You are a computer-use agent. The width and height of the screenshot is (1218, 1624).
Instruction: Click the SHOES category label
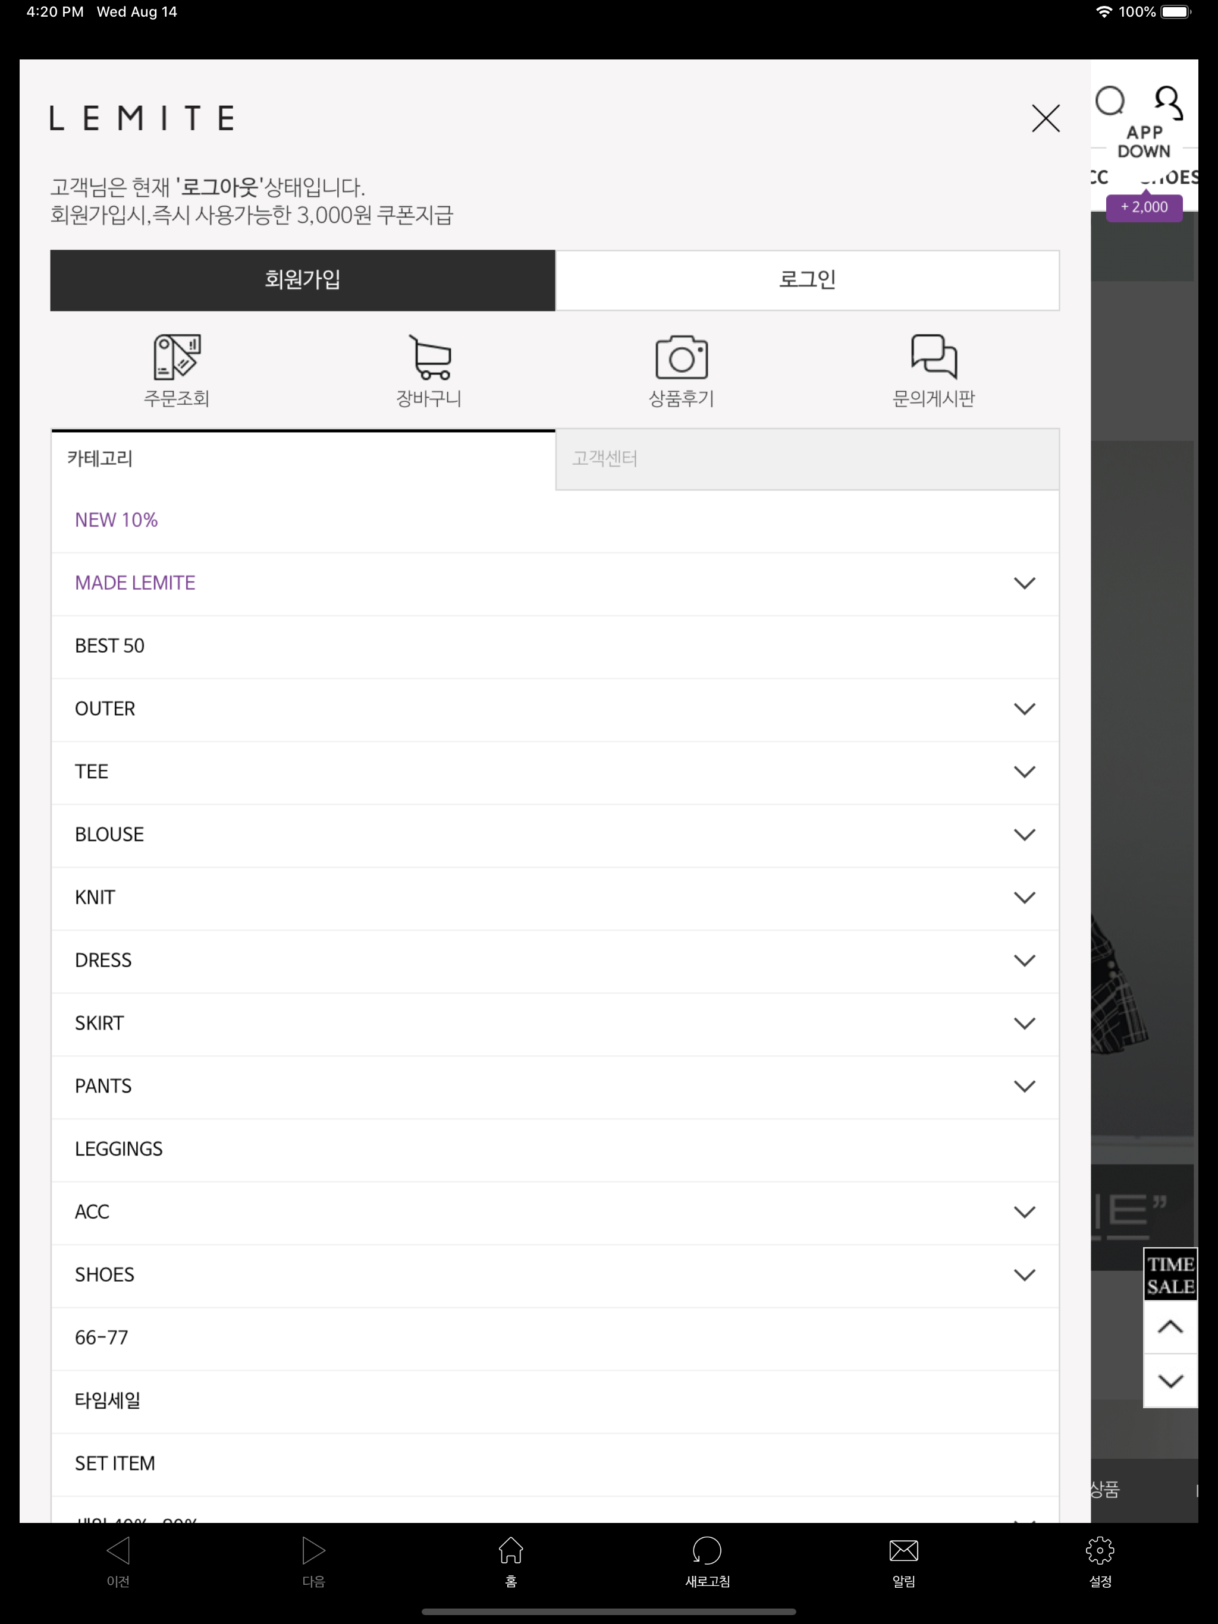pyautogui.click(x=105, y=1274)
